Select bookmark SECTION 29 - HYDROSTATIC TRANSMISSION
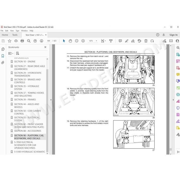The image size is (180, 180). (28, 74)
